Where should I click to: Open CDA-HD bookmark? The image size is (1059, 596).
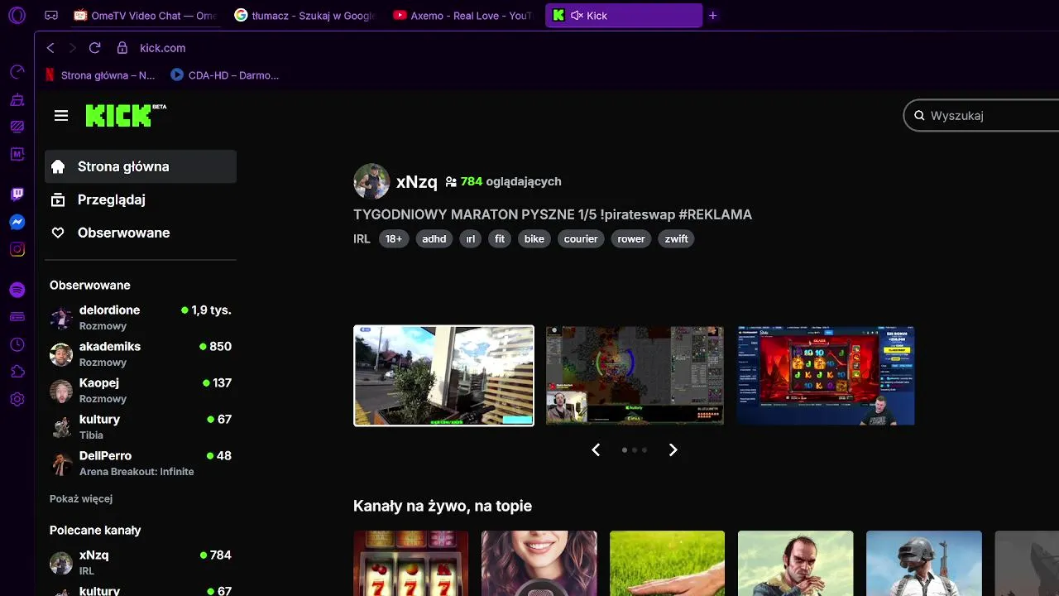pos(224,75)
